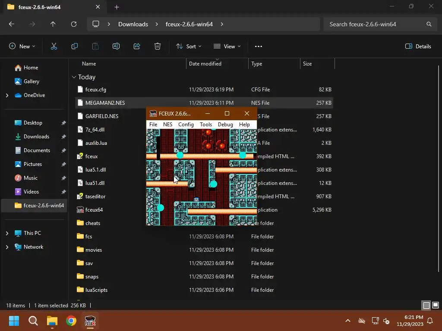Click the FCEUX title bar app icon
Screen dimensions: 442x331
click(153, 113)
